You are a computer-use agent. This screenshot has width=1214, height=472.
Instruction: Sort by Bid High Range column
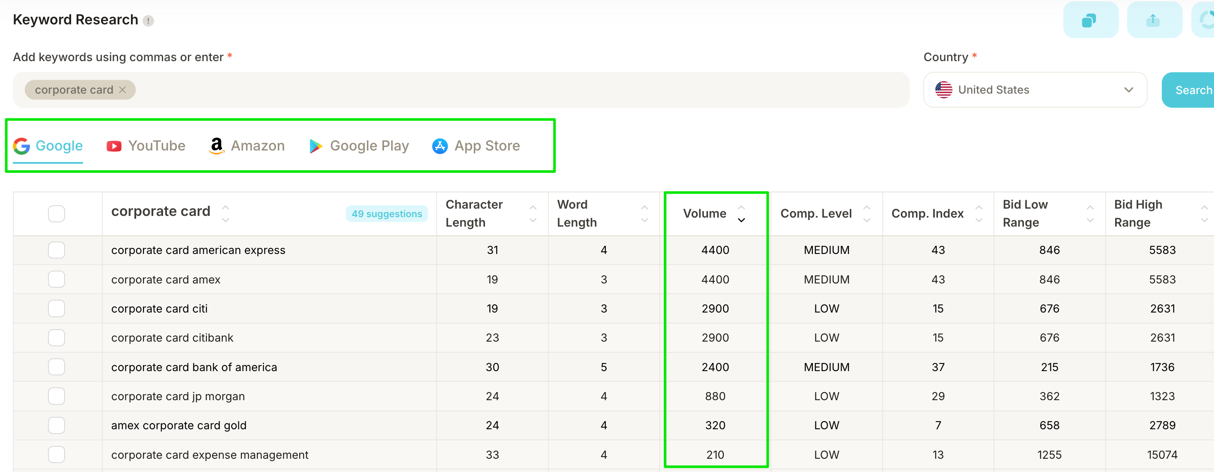1204,214
